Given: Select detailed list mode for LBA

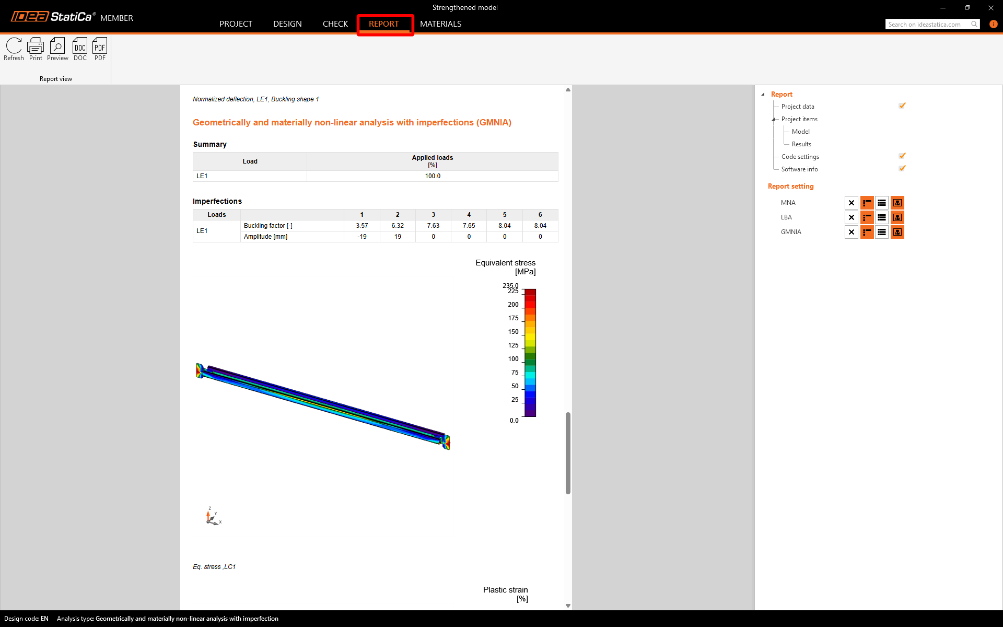Looking at the screenshot, I should coord(882,217).
